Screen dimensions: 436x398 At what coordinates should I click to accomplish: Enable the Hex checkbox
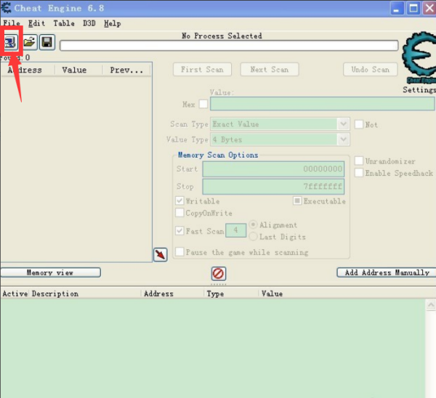click(203, 105)
